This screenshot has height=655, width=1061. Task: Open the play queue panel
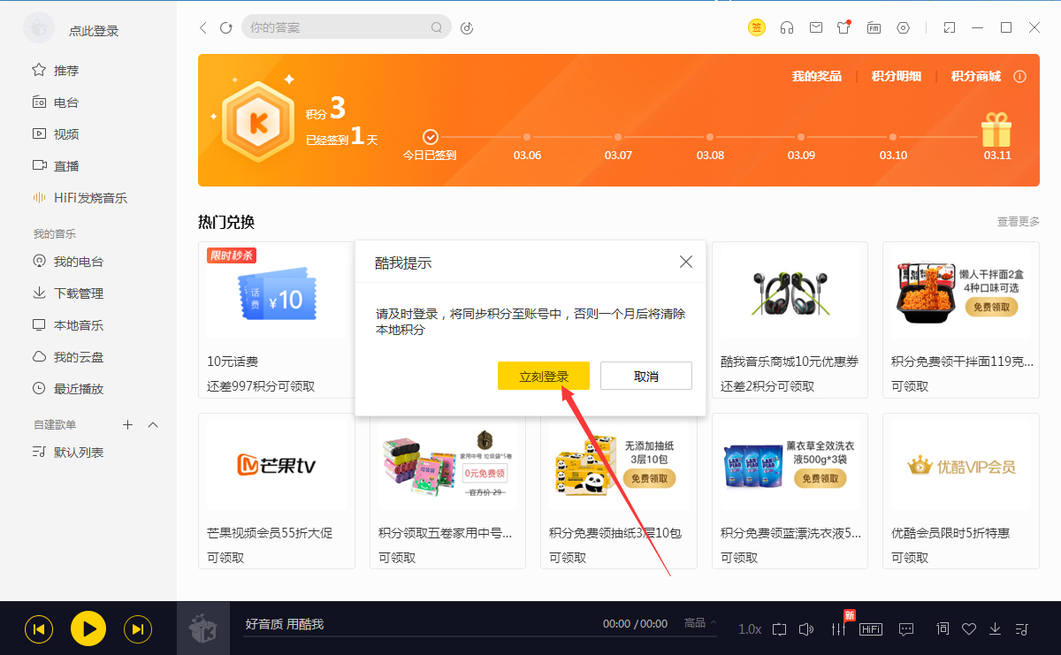click(x=1020, y=628)
